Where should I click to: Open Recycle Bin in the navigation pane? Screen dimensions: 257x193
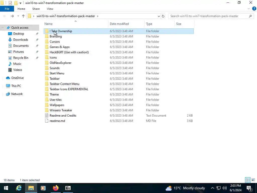[21, 58]
